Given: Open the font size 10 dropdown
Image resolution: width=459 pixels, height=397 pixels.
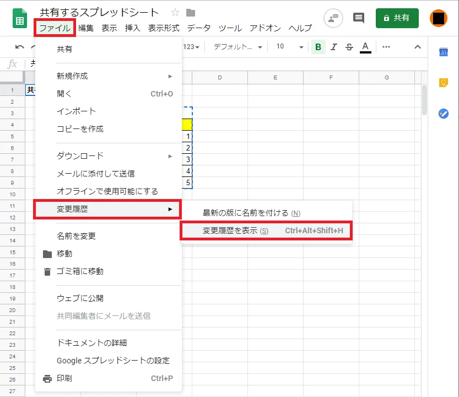Looking at the screenshot, I should [289, 47].
